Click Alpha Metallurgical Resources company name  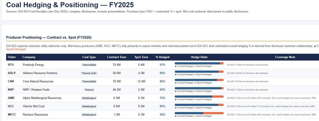click(x=42, y=98)
